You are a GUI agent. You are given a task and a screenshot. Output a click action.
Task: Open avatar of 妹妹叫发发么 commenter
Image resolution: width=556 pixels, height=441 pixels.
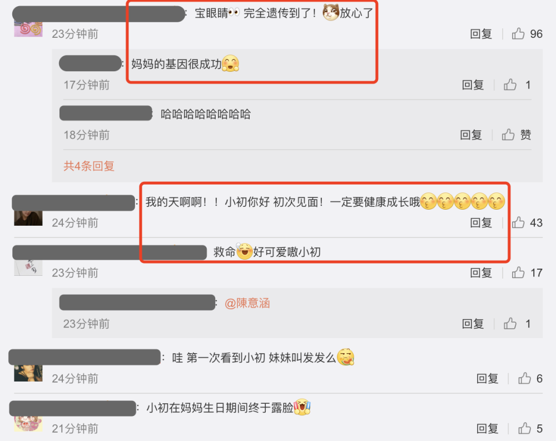pyautogui.click(x=28, y=373)
